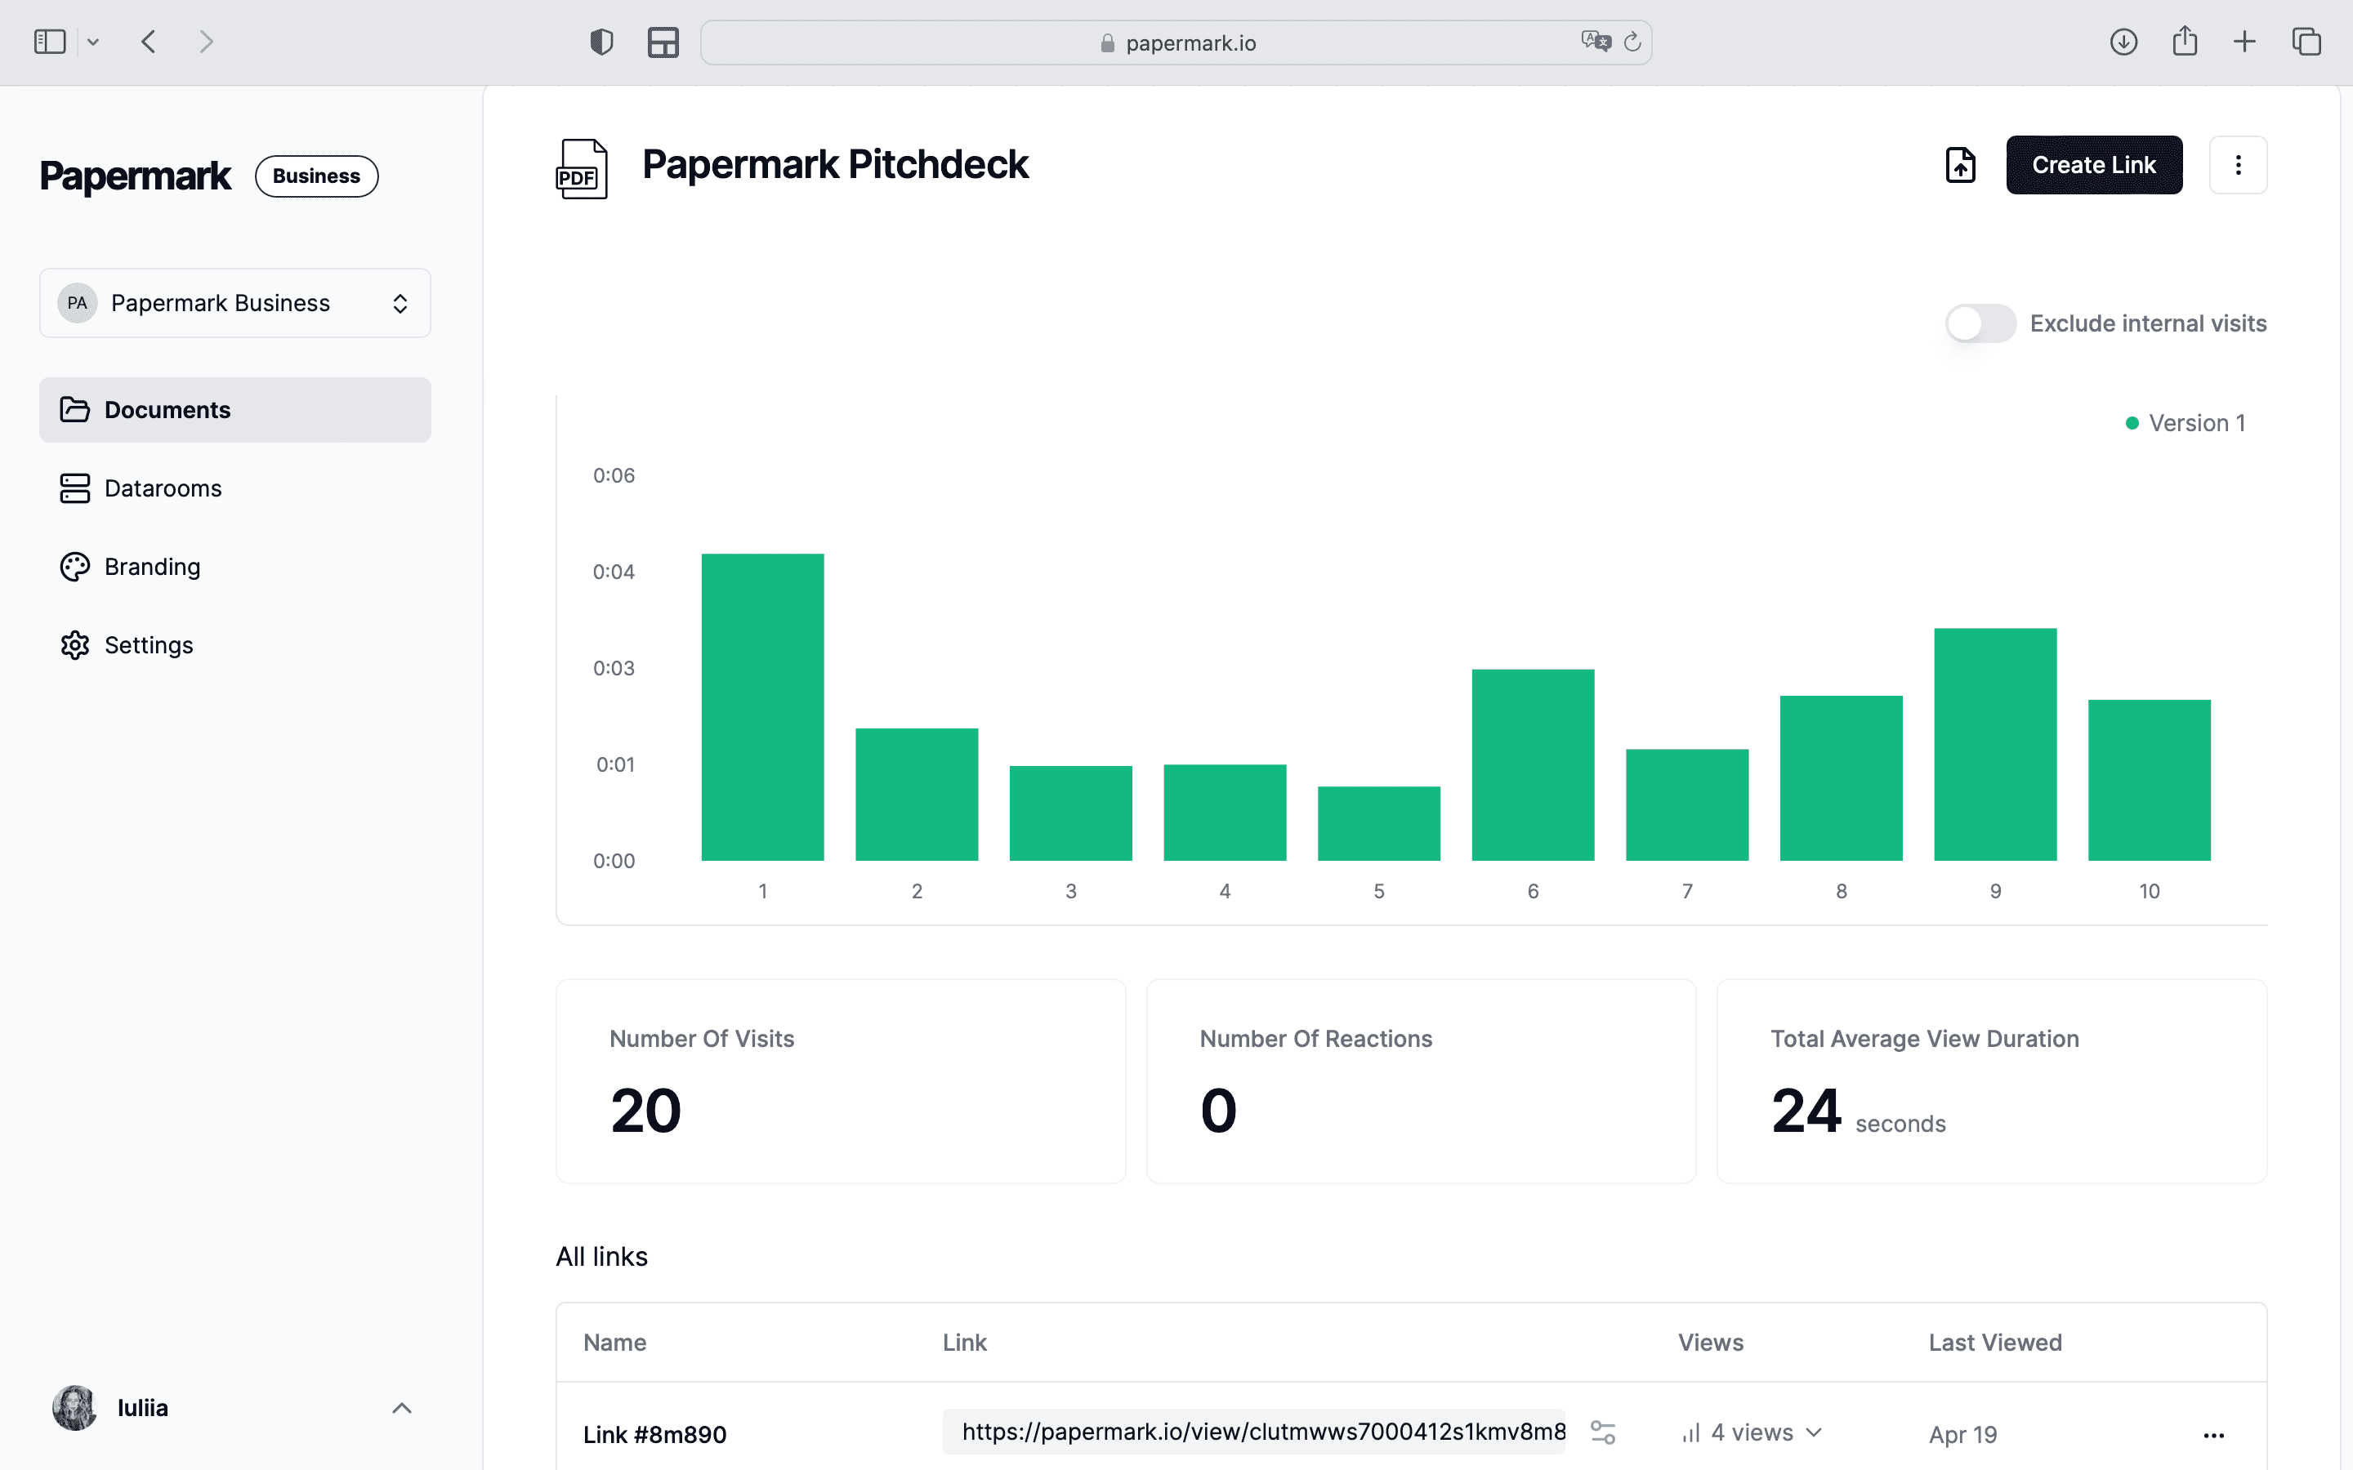The width and height of the screenshot is (2353, 1470).
Task: Expand the Version 1 indicator
Action: (x=2186, y=421)
